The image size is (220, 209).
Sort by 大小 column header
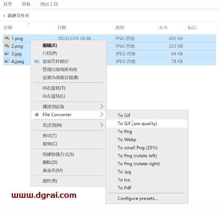pyautogui.click(x=163, y=28)
